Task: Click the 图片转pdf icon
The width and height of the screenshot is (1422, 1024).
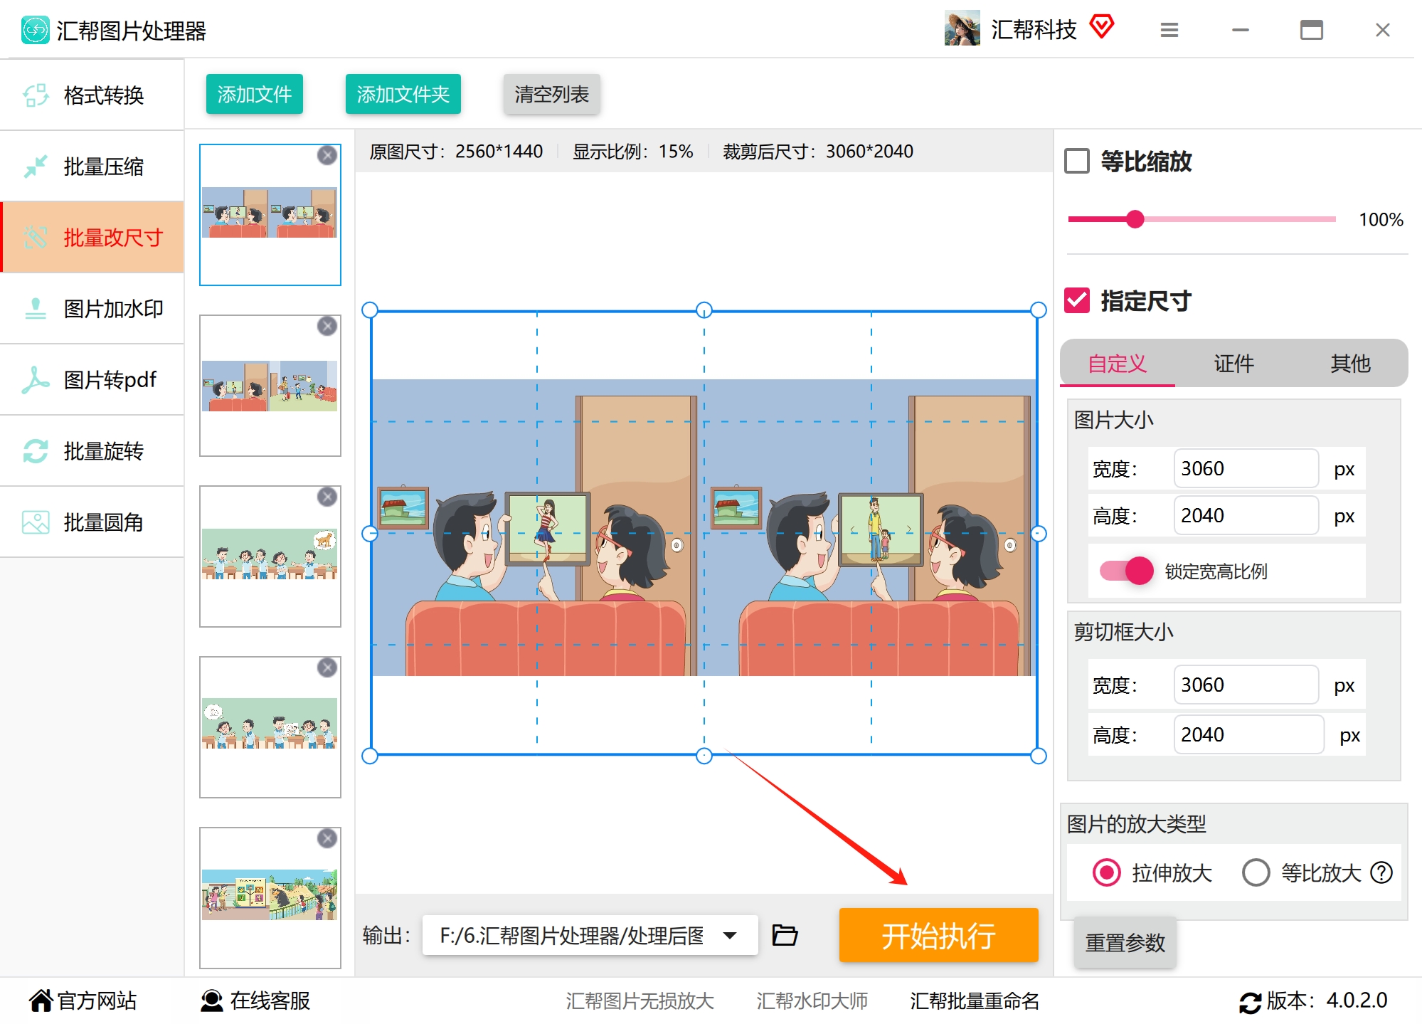Action: (x=36, y=380)
